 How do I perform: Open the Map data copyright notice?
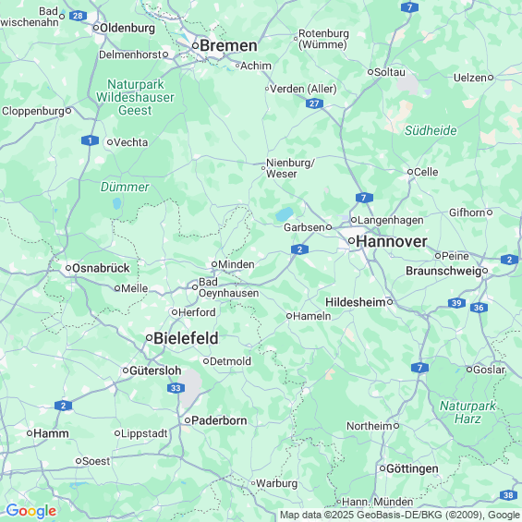coord(399,515)
